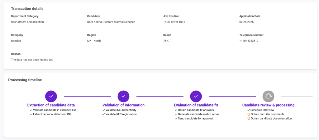The image size is (319, 140).
Task: Click the Validate RFC registration step
Action: pyautogui.click(x=121, y=114)
